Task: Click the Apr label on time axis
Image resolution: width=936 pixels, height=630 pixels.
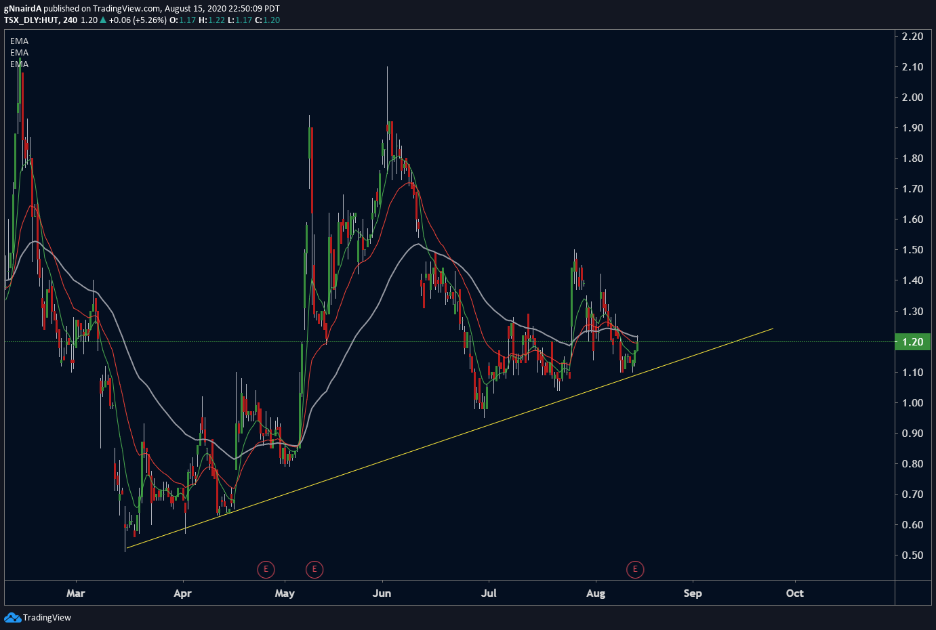Action: point(183,593)
